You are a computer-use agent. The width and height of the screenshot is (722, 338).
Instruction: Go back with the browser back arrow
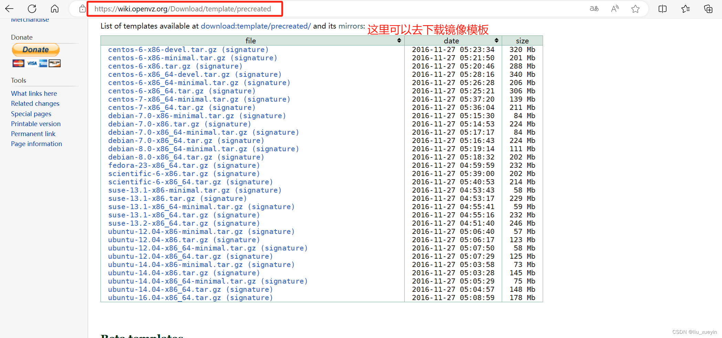(x=9, y=9)
